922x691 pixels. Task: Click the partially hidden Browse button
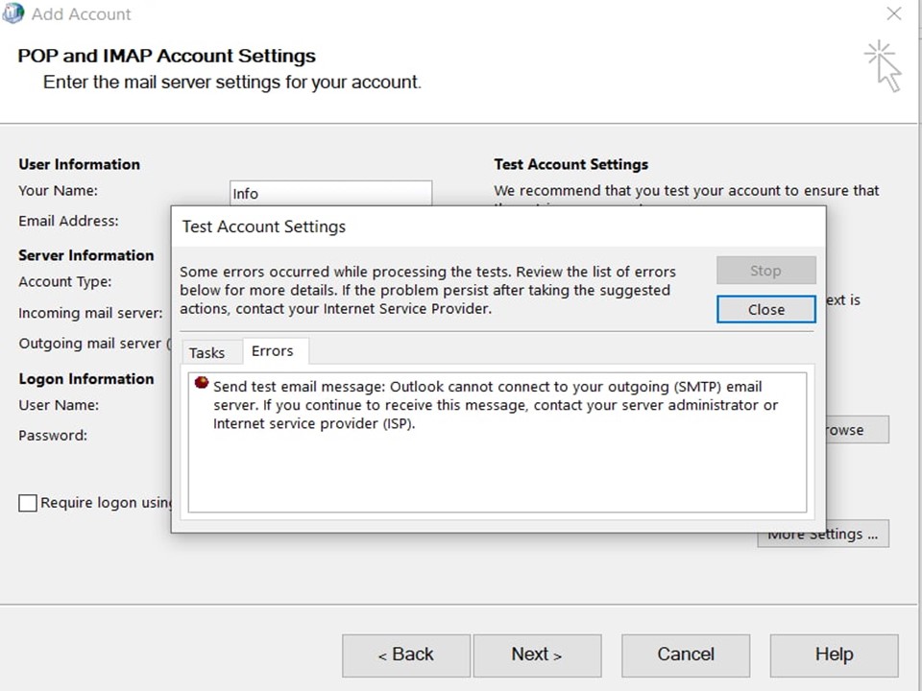[857, 430]
